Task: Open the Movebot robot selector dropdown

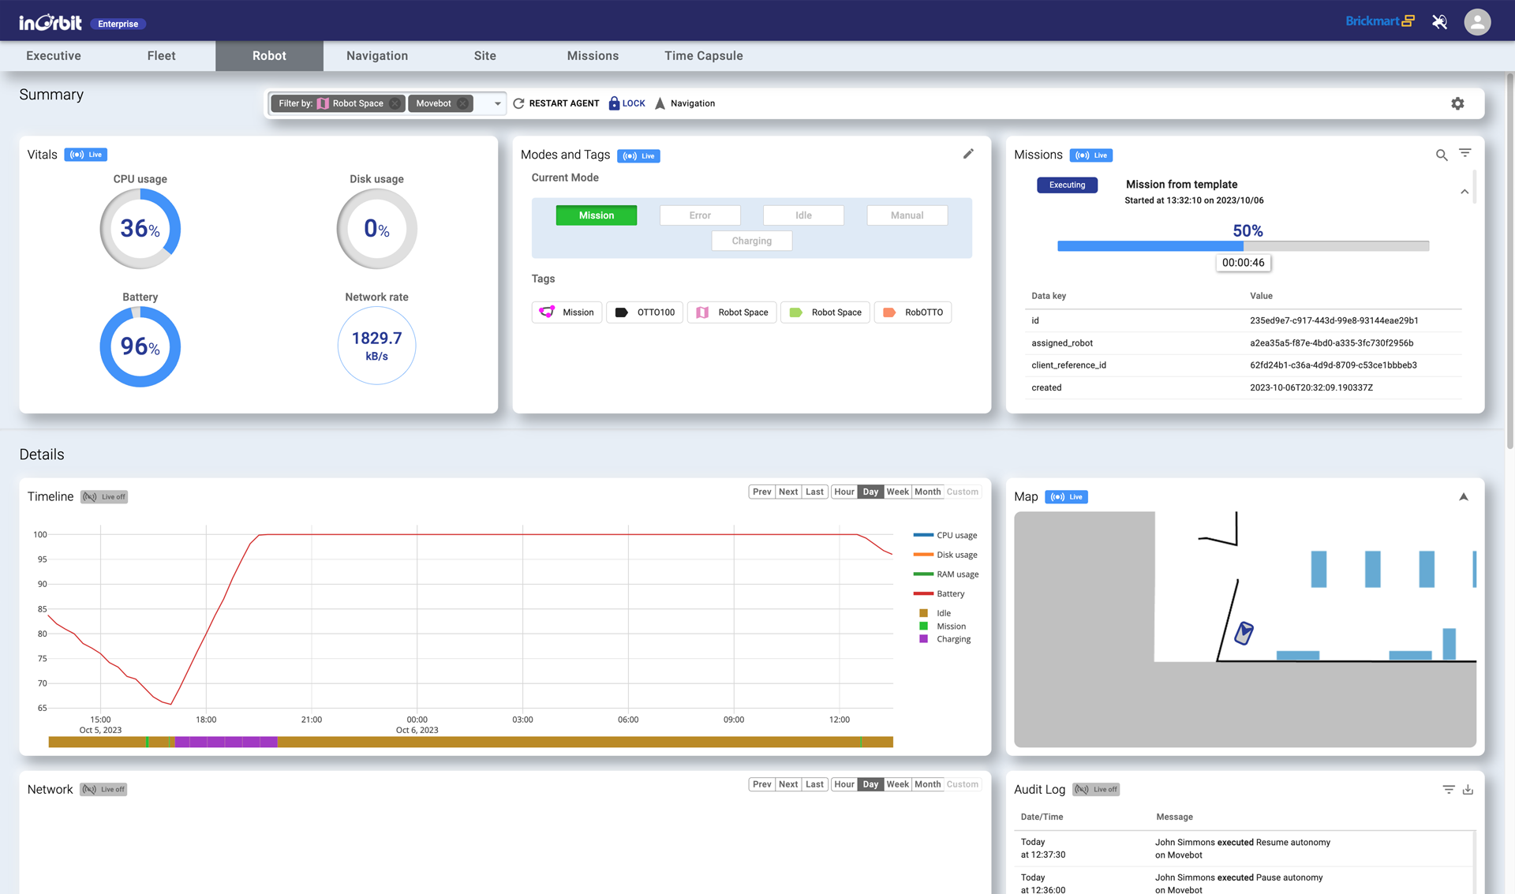Action: pos(497,103)
